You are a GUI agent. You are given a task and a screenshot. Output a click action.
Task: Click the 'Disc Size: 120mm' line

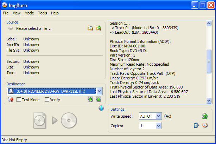[x=124, y=60]
